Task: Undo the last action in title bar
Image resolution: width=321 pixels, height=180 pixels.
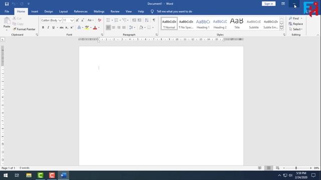Action: click(14, 4)
